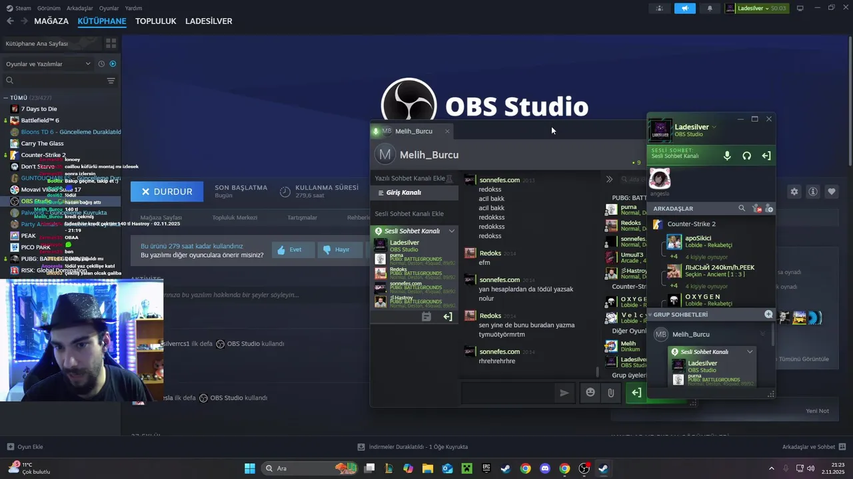Open friends search magnifier in Arkadaşlar header
Image resolution: width=853 pixels, height=479 pixels.
742,208
